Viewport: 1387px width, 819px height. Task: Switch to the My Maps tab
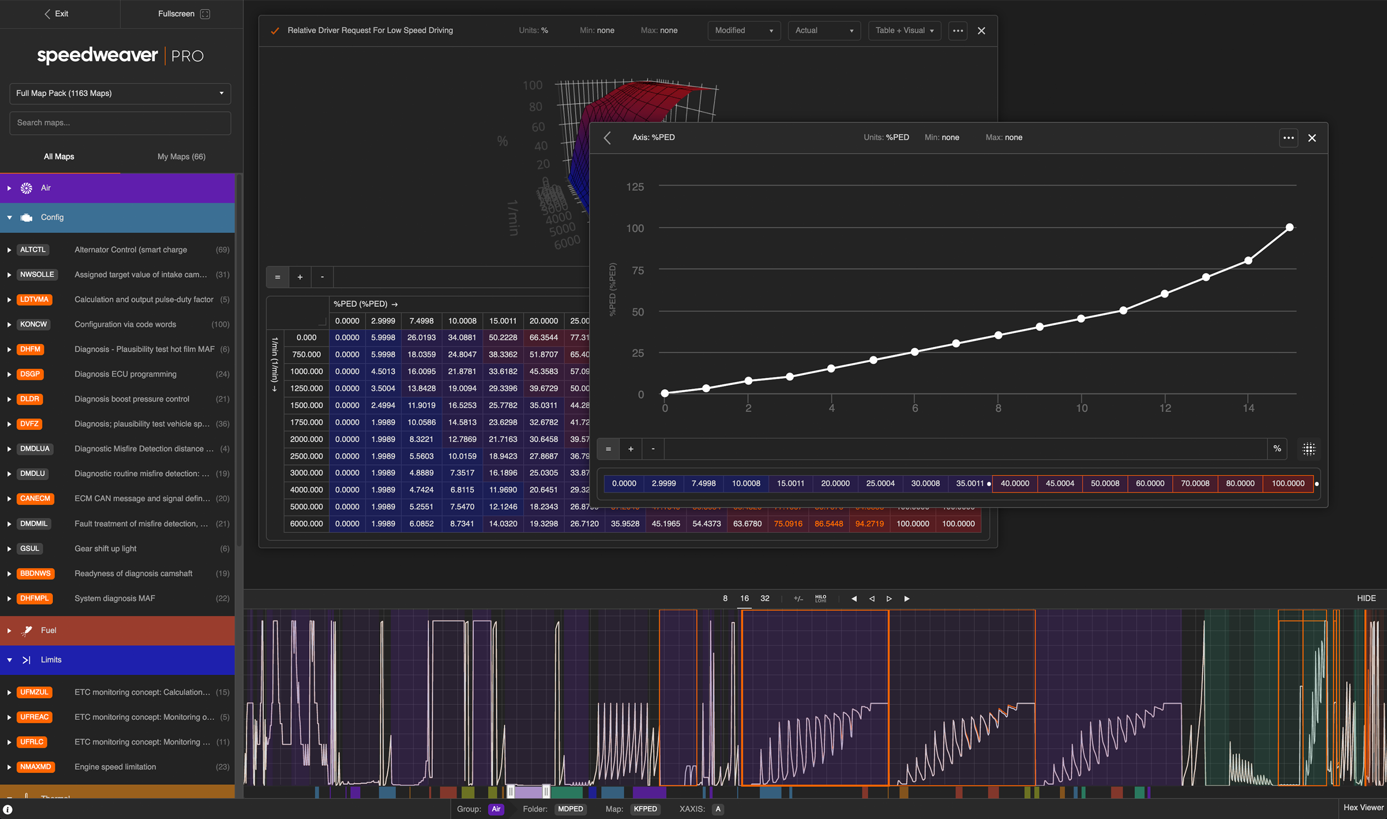pyautogui.click(x=181, y=156)
